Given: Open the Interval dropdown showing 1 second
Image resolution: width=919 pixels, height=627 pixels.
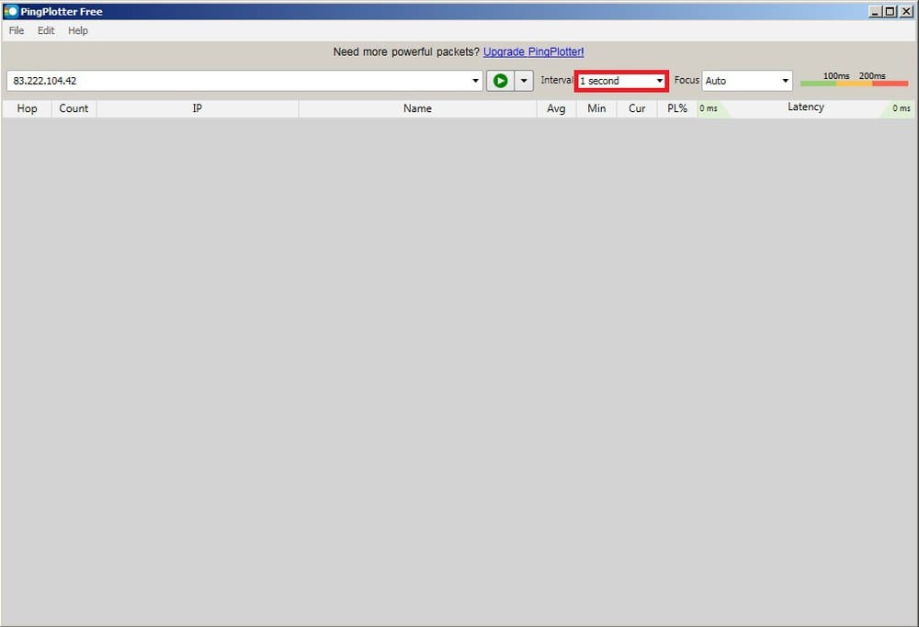Looking at the screenshot, I should [x=621, y=81].
